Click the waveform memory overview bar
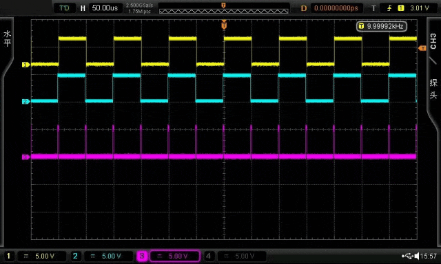 click(x=223, y=11)
